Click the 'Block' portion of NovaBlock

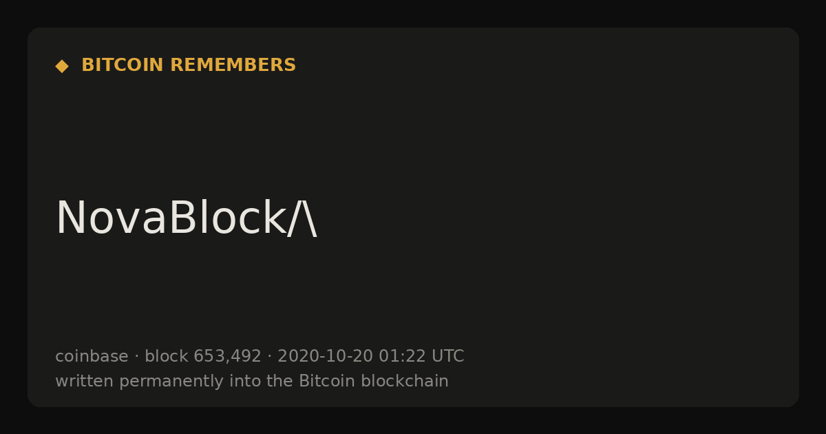tap(227, 218)
